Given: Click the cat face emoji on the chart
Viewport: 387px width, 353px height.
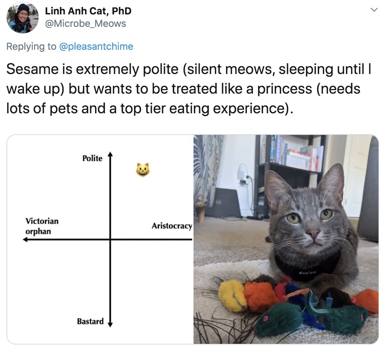Looking at the screenshot, I should click(x=143, y=169).
